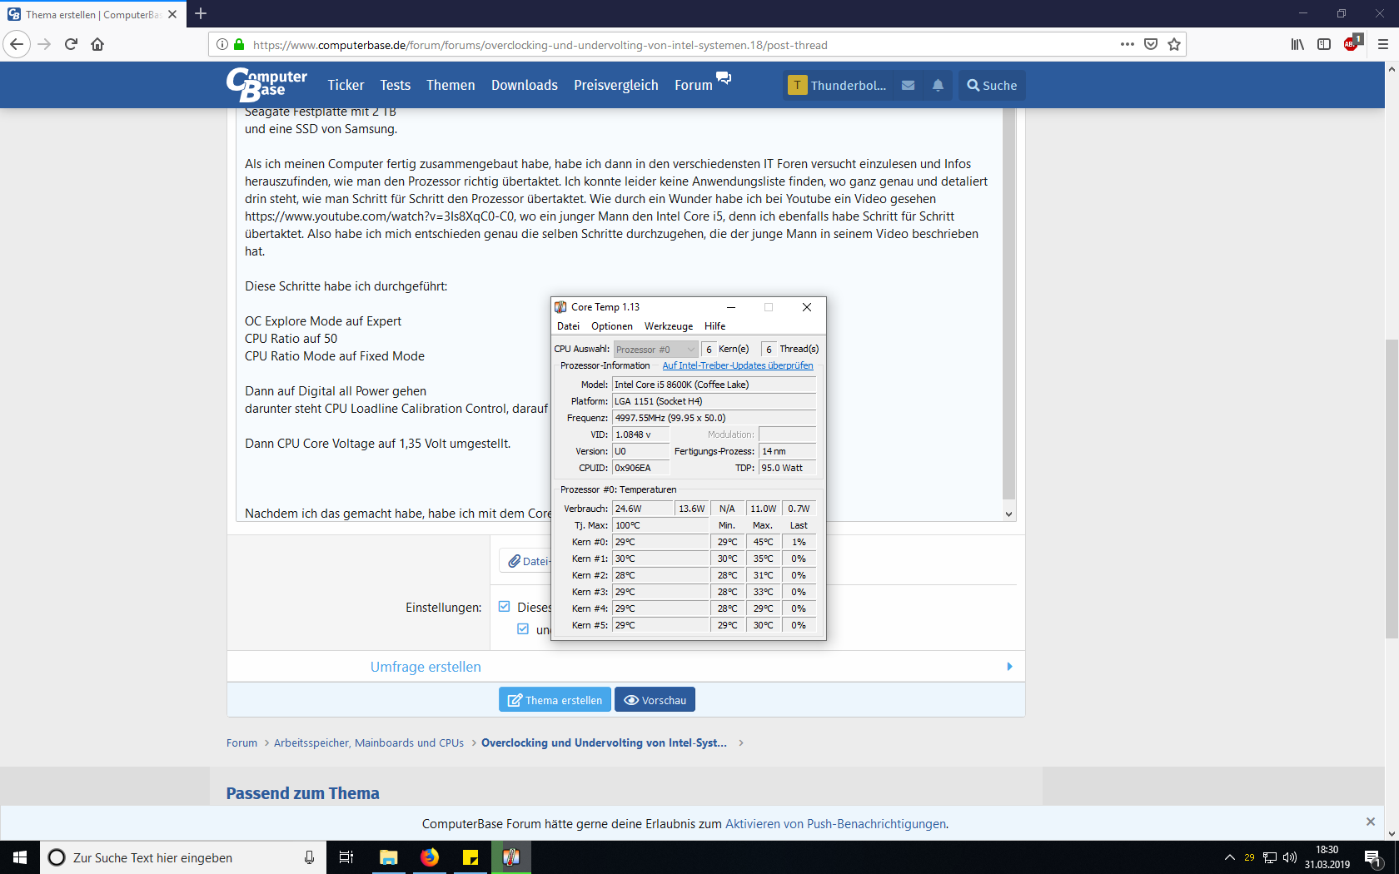Open the Windows Start menu
The width and height of the screenshot is (1399, 874).
[20, 857]
